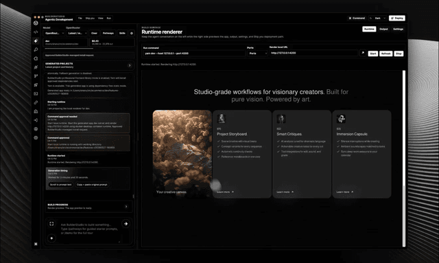
Task: Click the $0.43 token cost card
Action: pos(112,43)
